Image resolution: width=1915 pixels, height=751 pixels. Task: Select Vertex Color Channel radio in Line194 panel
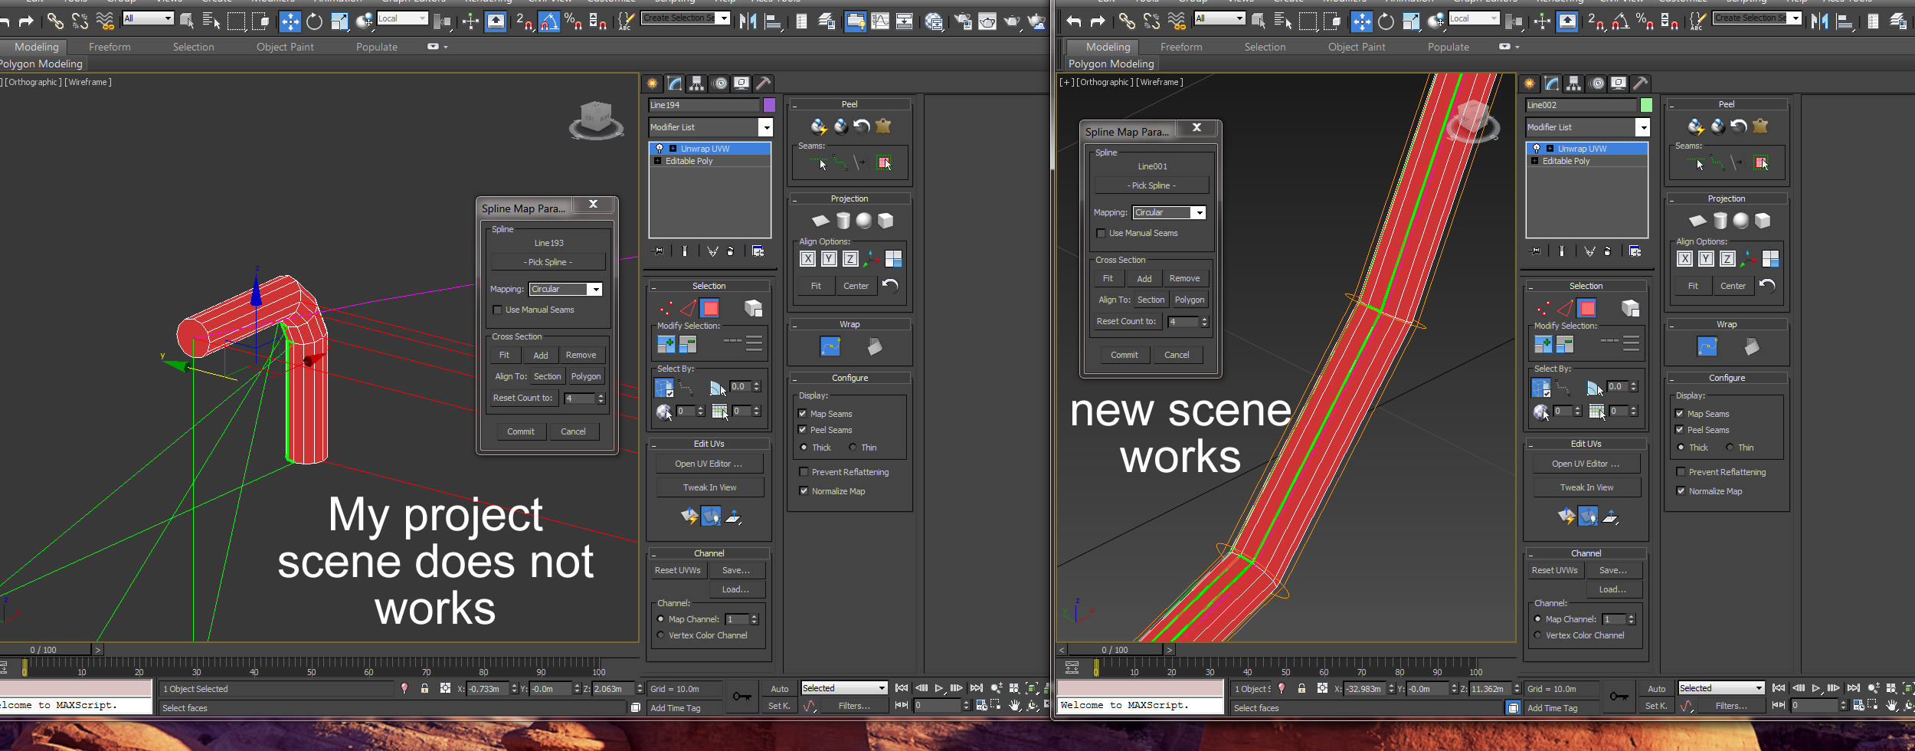[x=660, y=635]
